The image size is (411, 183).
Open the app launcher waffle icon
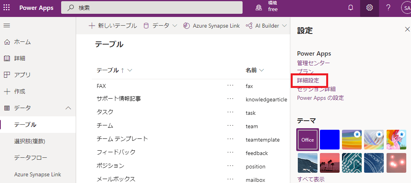[x=7, y=8]
